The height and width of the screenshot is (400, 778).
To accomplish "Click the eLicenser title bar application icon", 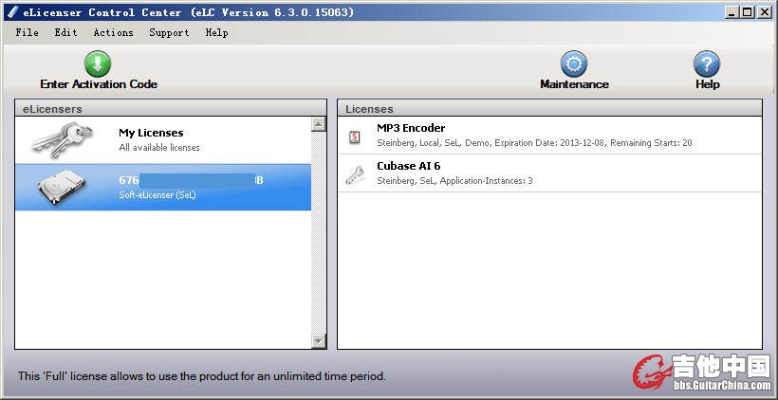I will (x=14, y=12).
